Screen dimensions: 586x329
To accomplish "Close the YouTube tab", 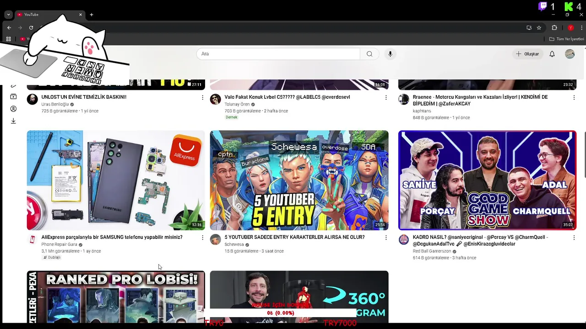I will 81,15.
